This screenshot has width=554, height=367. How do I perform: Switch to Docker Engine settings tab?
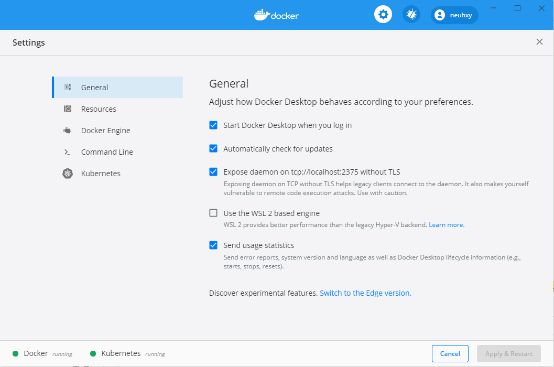click(x=117, y=131)
